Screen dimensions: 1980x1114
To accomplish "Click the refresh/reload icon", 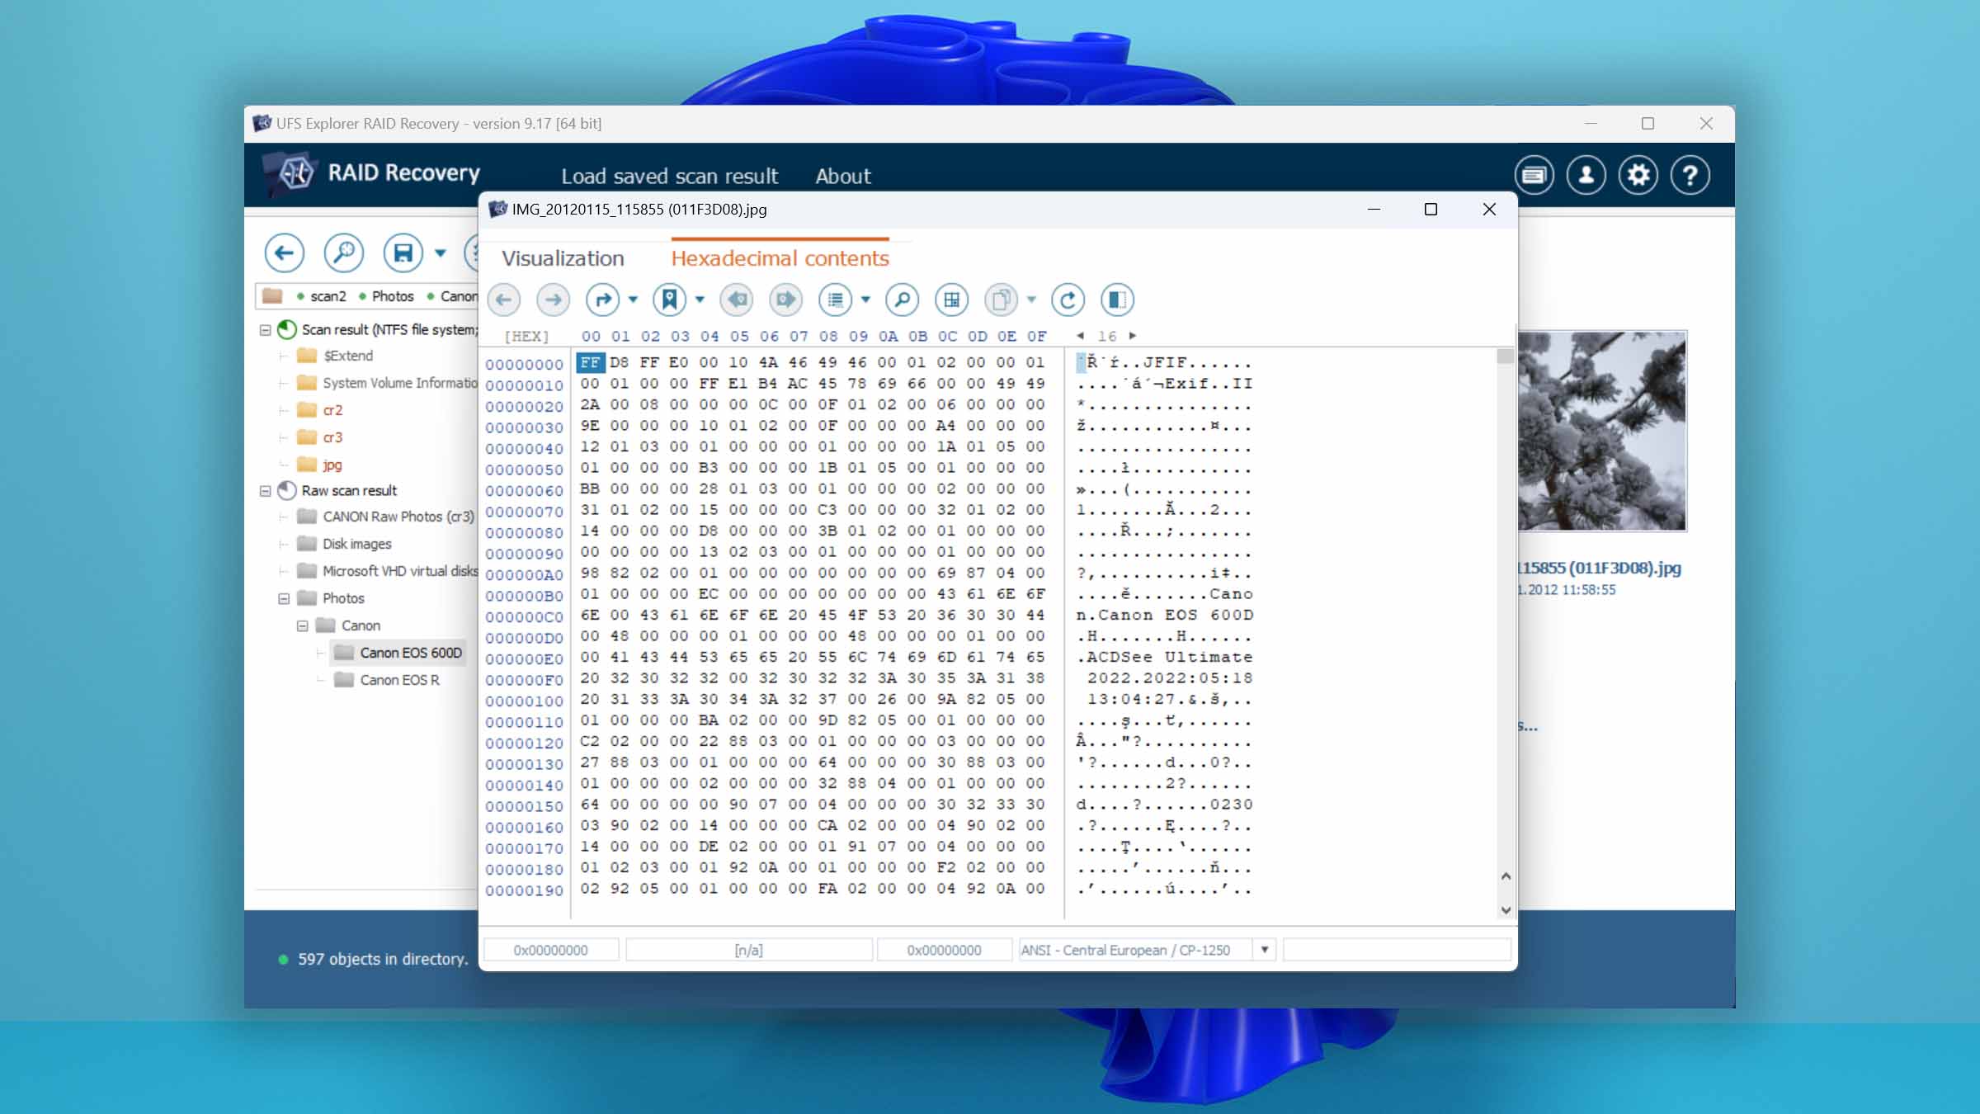I will [x=1068, y=300].
